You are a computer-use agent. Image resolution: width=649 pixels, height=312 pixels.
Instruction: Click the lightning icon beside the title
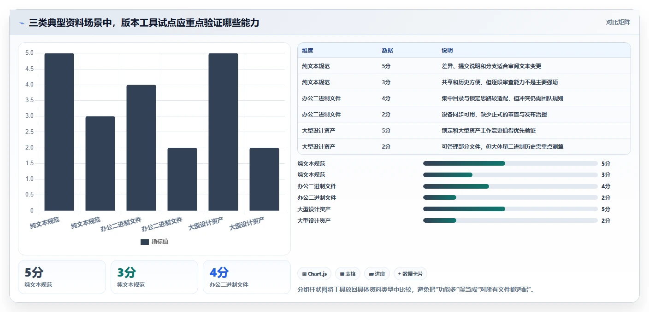(22, 23)
